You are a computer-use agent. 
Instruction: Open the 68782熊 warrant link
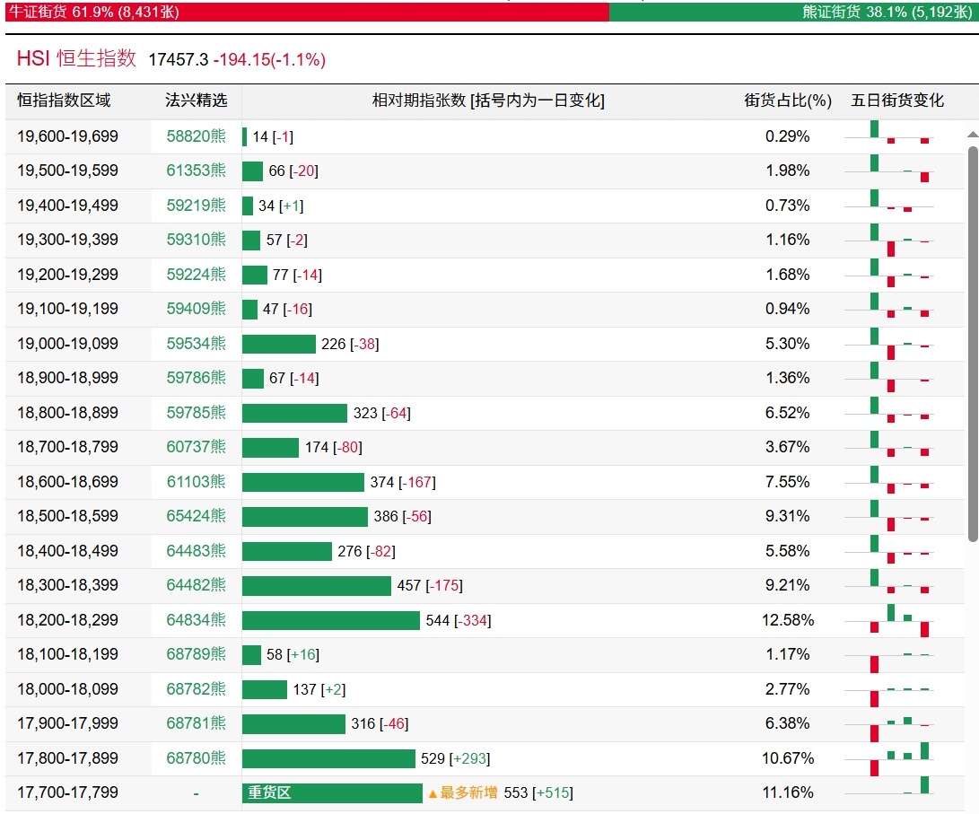196,690
